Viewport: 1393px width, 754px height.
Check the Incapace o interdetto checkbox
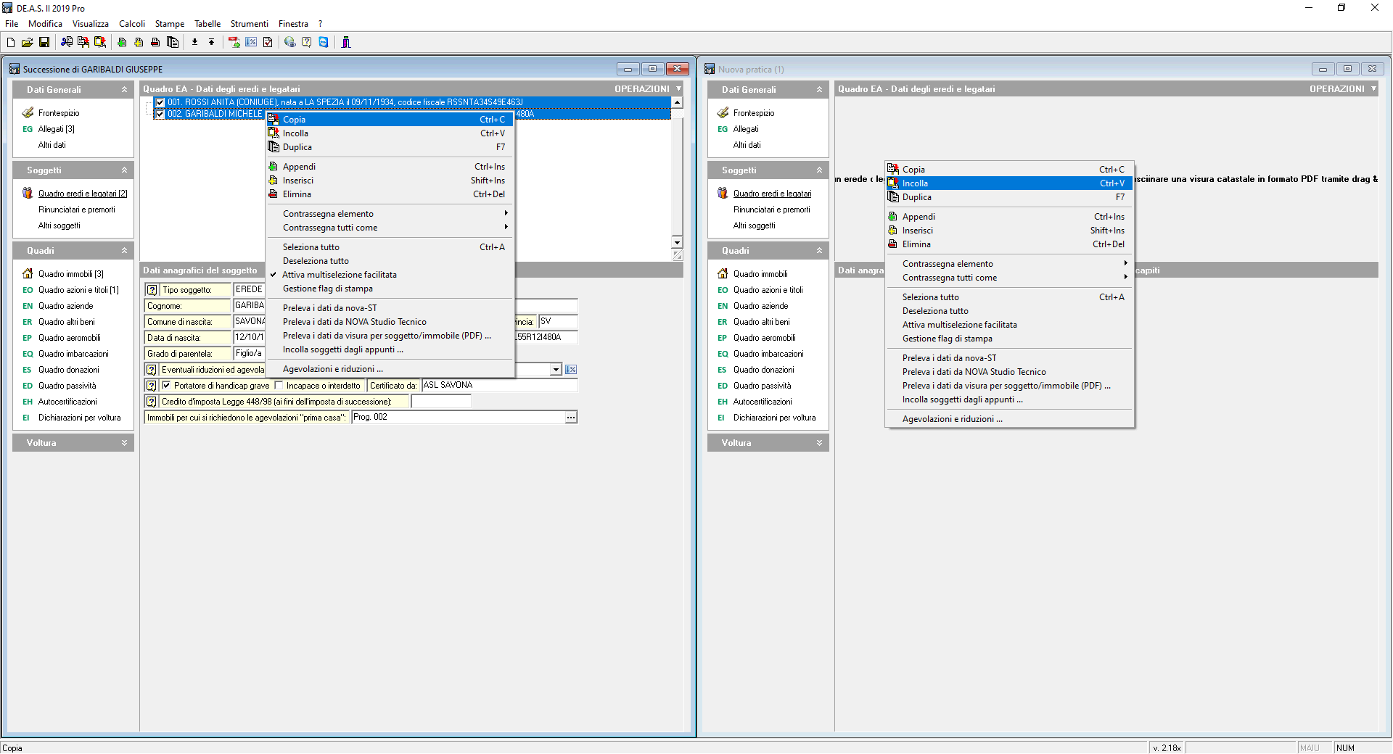click(279, 386)
